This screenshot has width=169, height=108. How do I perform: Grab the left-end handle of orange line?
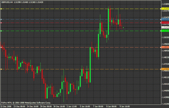point(1,69)
